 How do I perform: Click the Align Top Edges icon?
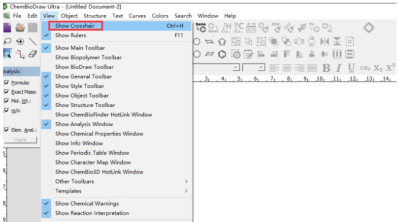coord(286,54)
